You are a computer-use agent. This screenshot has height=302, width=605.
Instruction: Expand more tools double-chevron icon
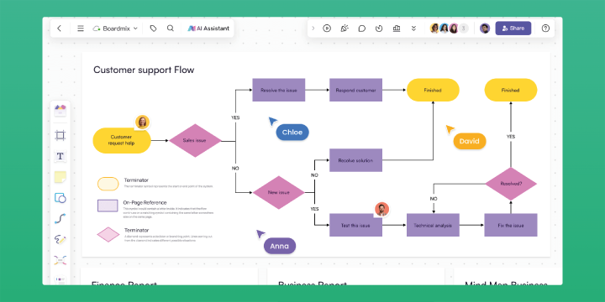pyautogui.click(x=413, y=29)
